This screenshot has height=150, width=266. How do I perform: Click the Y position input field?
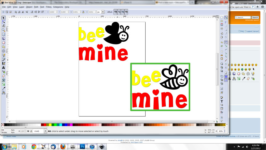click(64, 12)
